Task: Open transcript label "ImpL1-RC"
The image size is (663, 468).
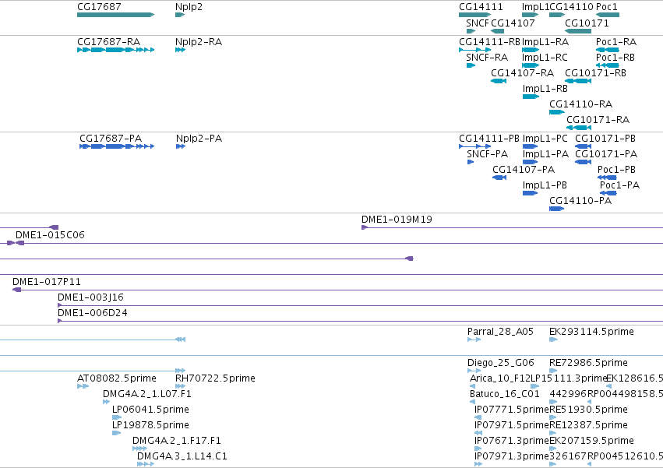Action: (545, 58)
